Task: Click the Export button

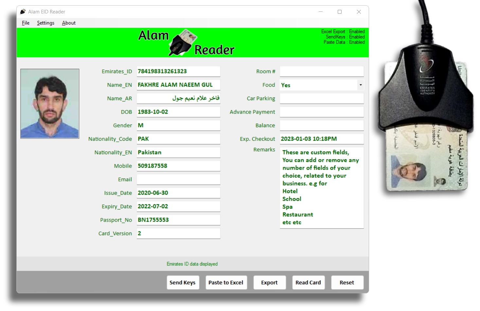Action: click(269, 283)
